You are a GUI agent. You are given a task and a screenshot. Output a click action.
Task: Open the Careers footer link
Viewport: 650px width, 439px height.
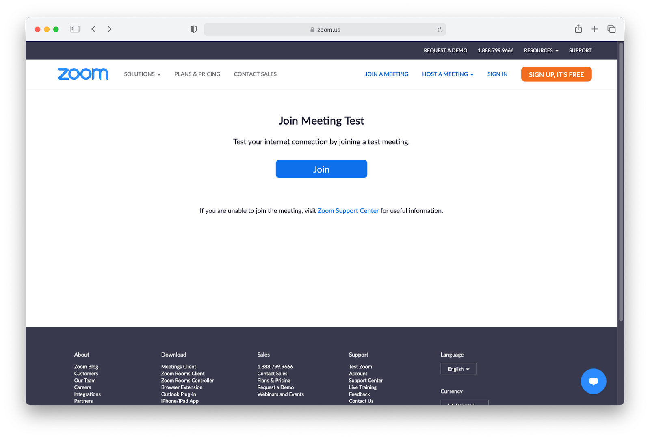click(x=82, y=387)
